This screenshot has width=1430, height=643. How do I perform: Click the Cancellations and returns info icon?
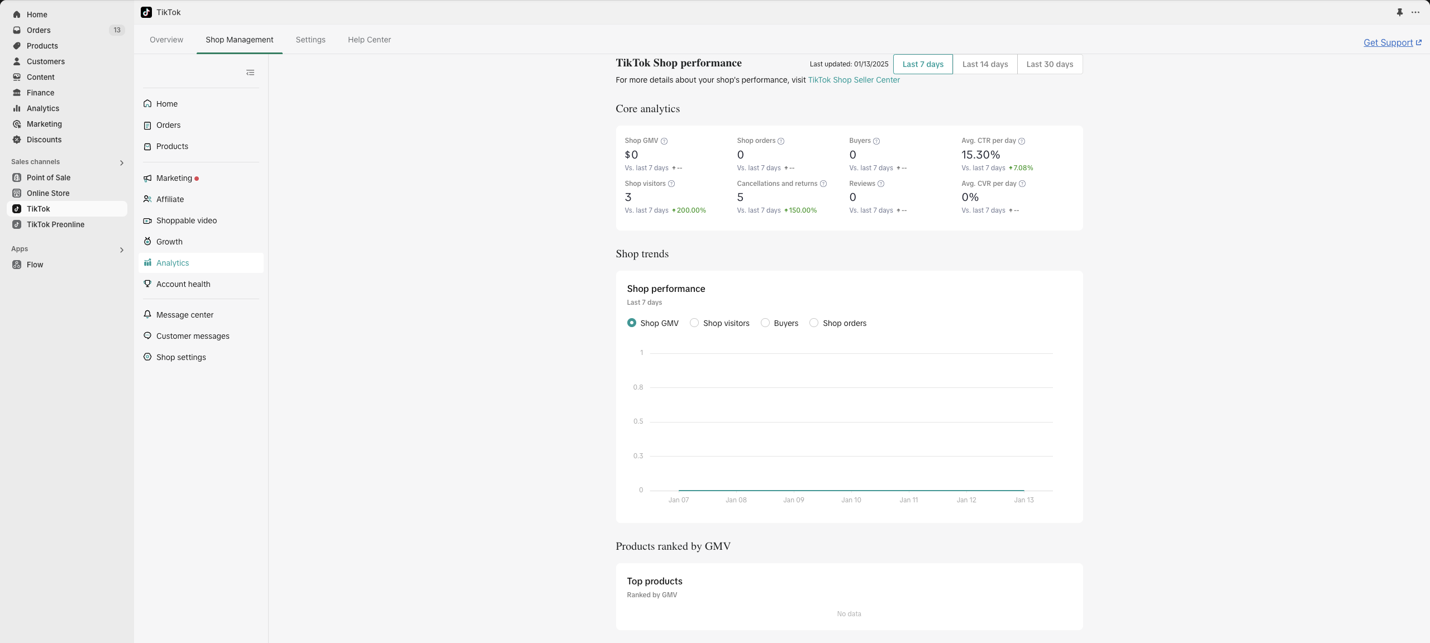tap(823, 184)
